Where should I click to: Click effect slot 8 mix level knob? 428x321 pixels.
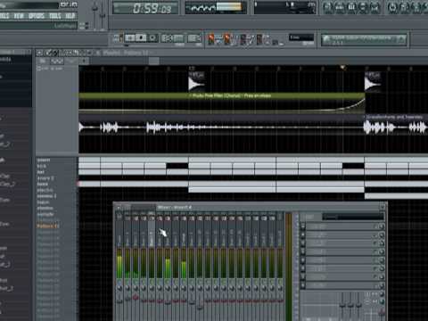point(382,285)
